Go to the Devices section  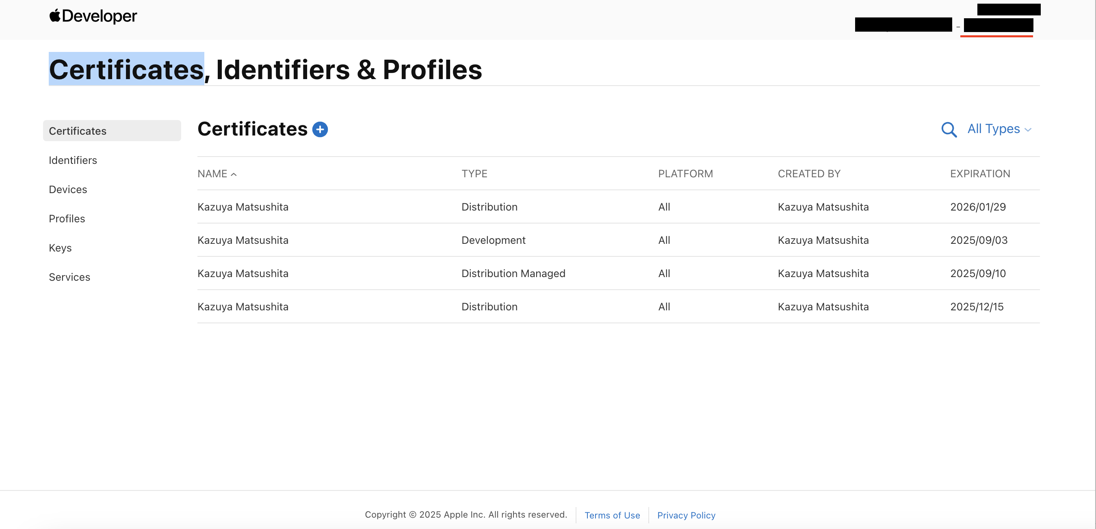(68, 189)
